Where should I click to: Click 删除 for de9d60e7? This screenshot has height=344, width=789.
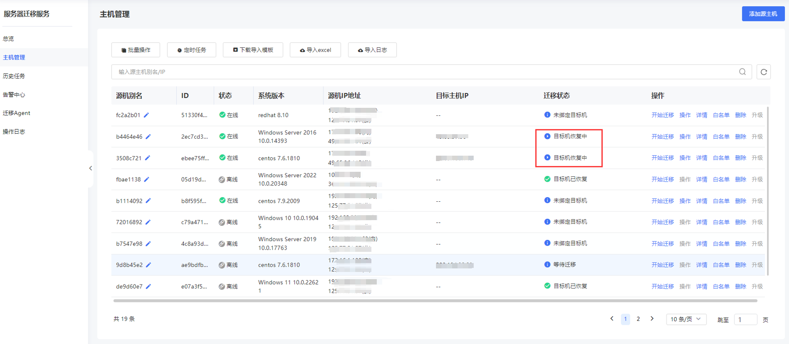tap(741, 286)
